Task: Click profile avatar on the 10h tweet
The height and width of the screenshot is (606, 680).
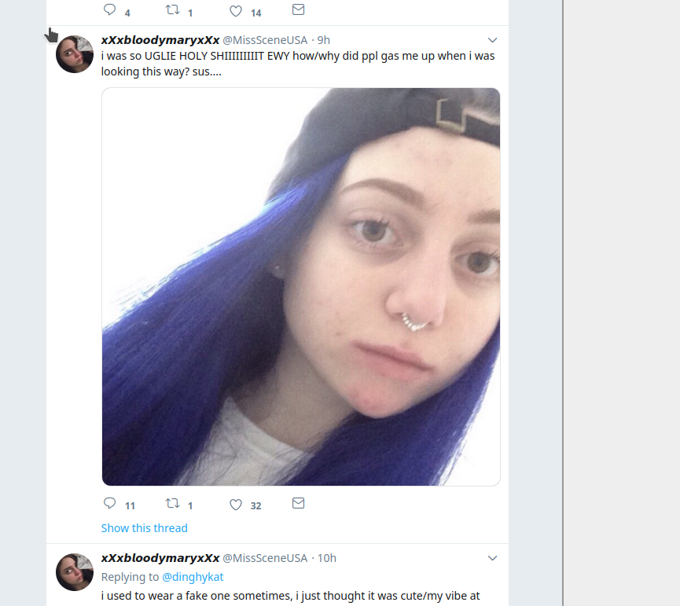Action: pyautogui.click(x=75, y=572)
